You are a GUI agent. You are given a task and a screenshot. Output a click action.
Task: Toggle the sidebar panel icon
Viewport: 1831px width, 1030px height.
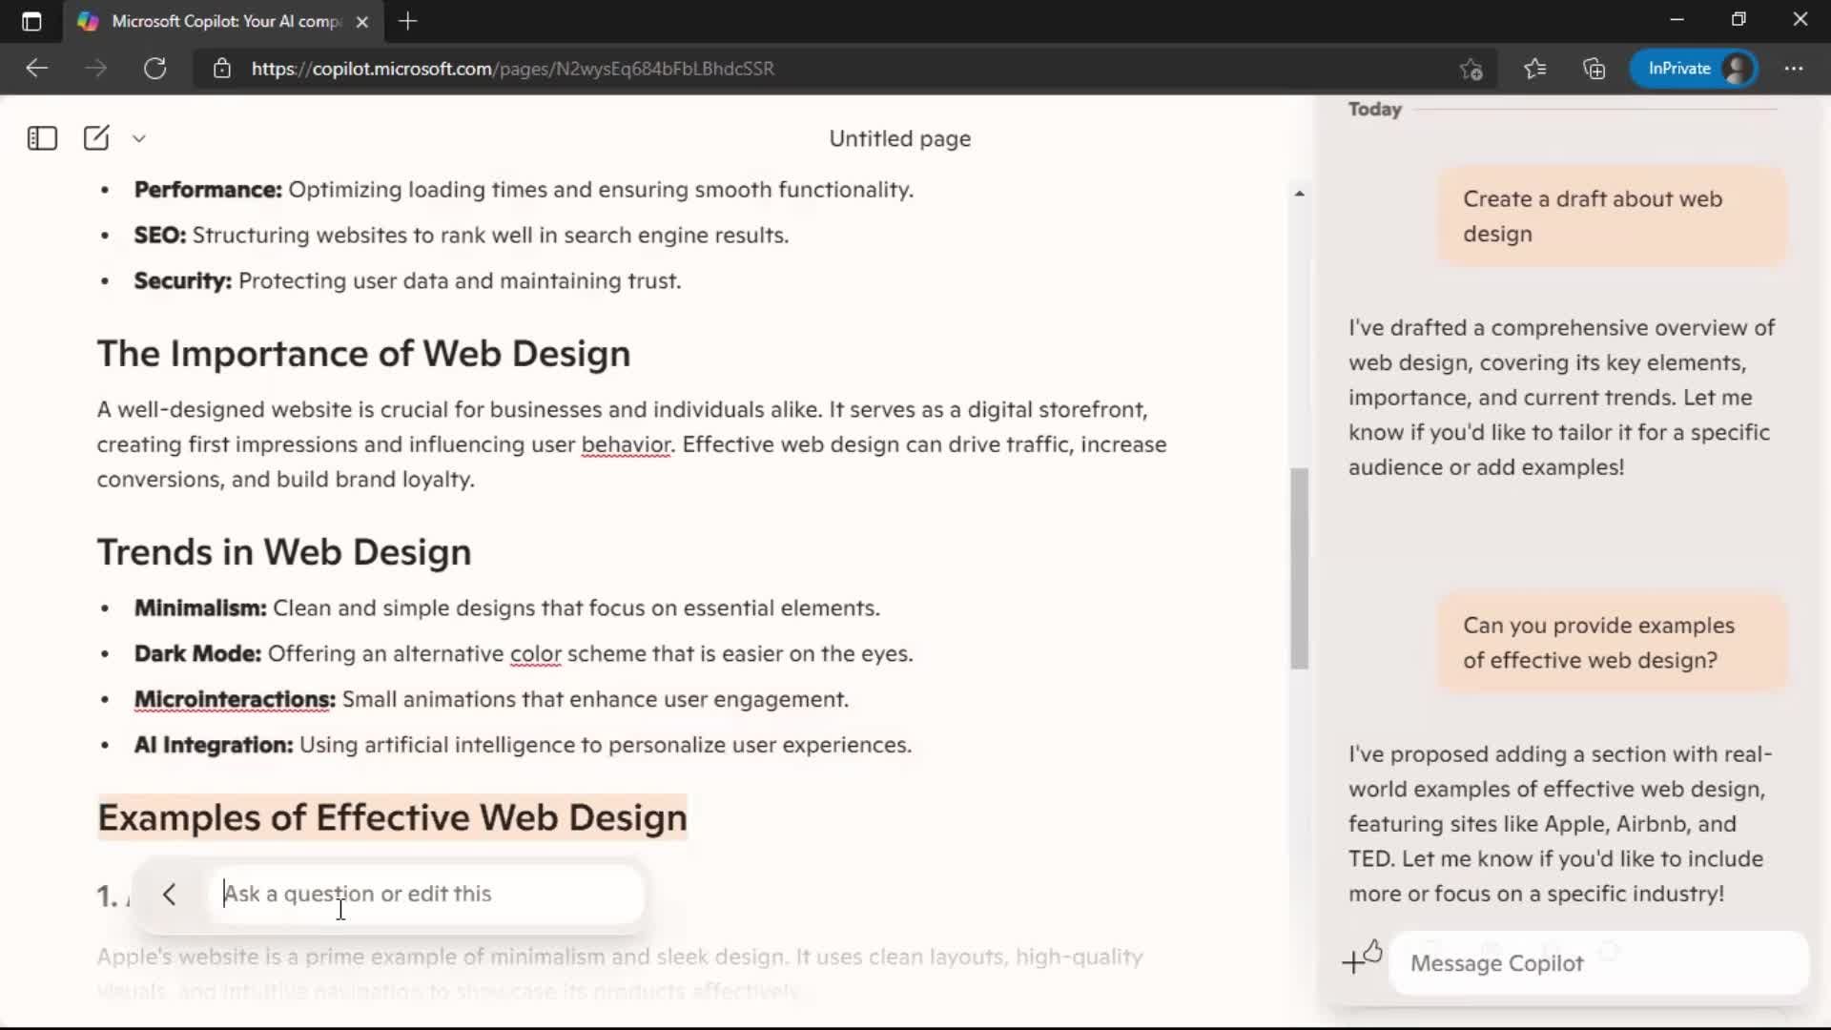[42, 138]
